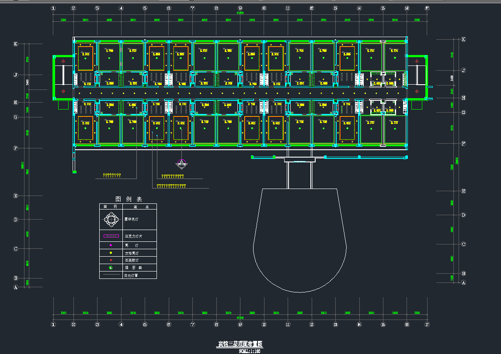Click the magenta acrylic light panel symbol
The image size is (501, 354).
[x=111, y=236]
